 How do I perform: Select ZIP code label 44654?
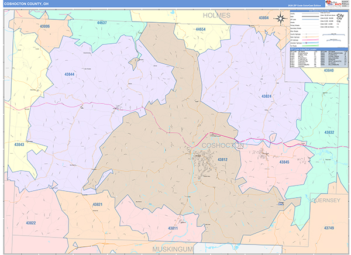pyautogui.click(x=201, y=29)
